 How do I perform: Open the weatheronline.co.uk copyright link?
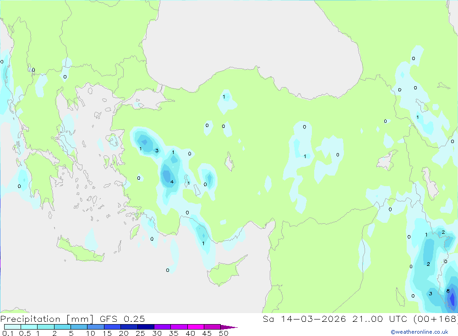tap(420, 332)
